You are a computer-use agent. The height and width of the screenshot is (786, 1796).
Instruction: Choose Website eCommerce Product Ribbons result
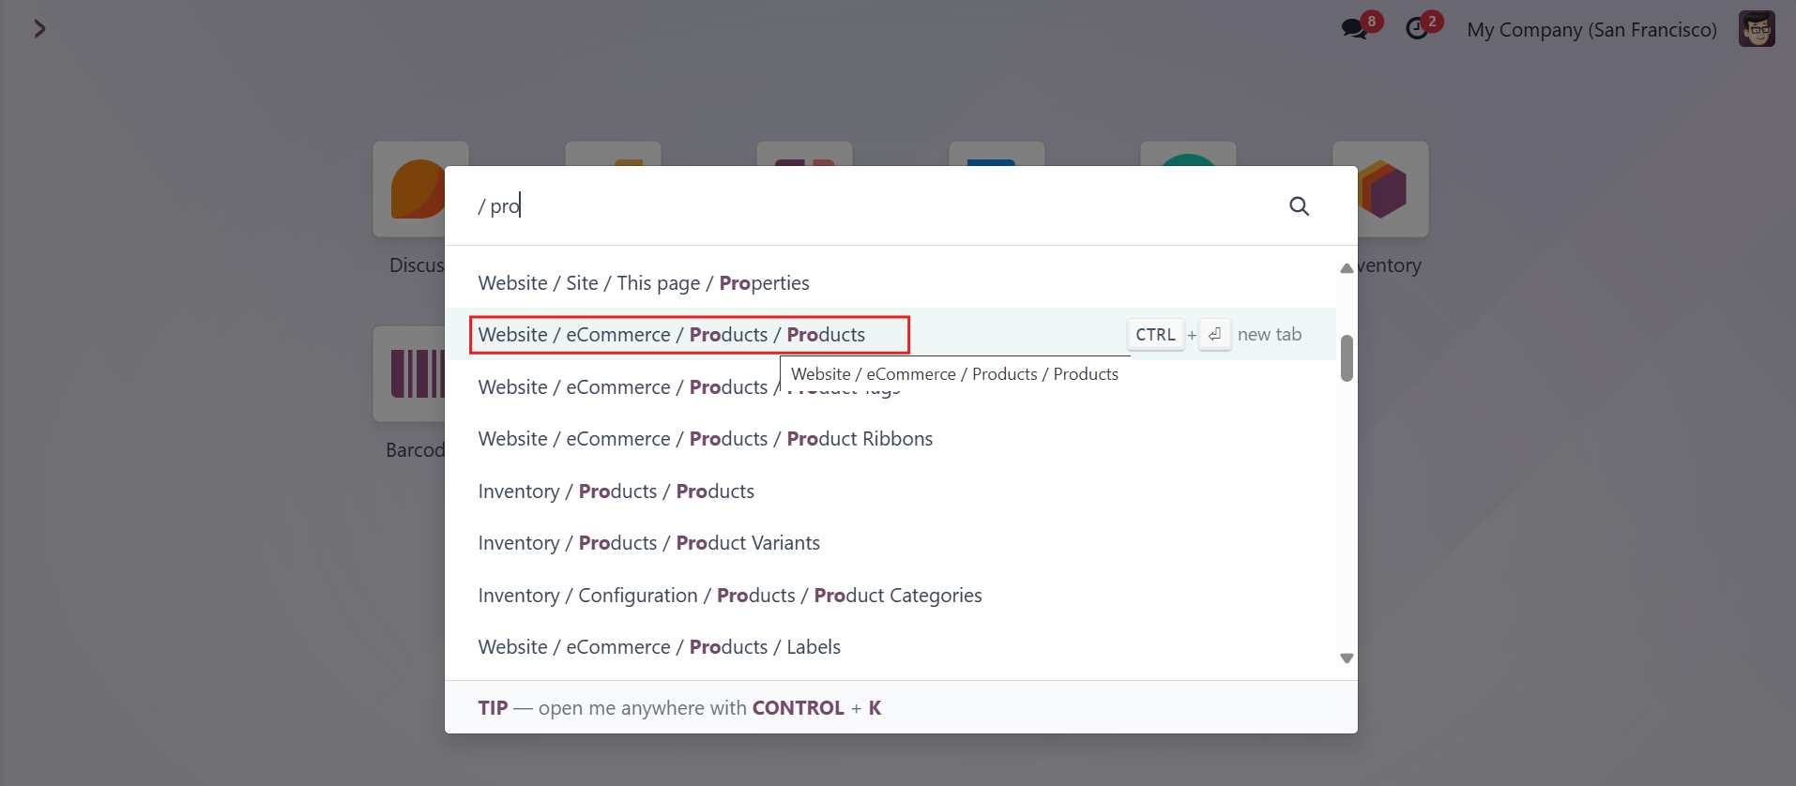[890, 439]
